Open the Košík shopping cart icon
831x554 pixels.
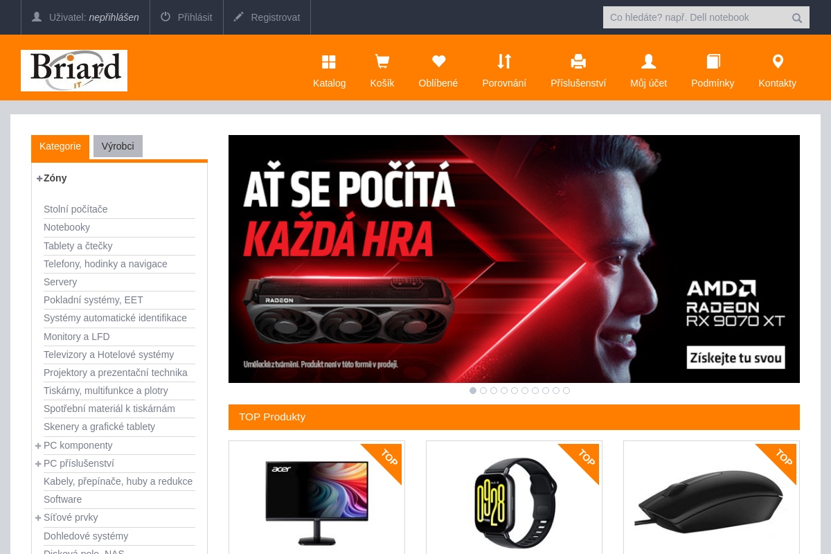pos(382,62)
